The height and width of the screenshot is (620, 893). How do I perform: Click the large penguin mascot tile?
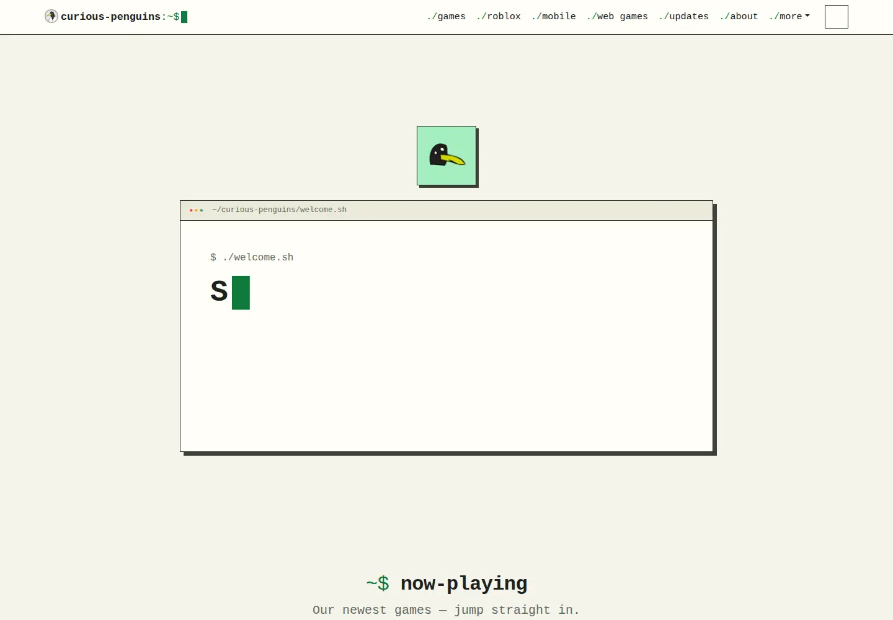tap(446, 156)
